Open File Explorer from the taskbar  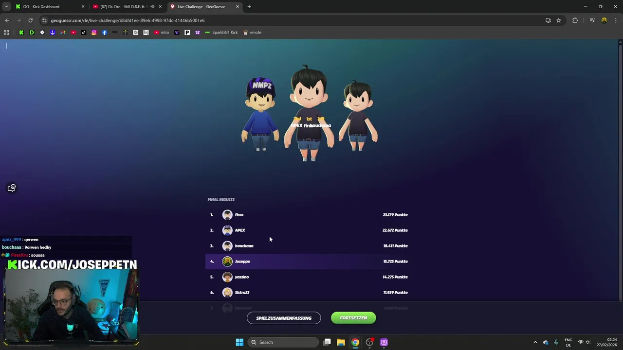(x=341, y=342)
